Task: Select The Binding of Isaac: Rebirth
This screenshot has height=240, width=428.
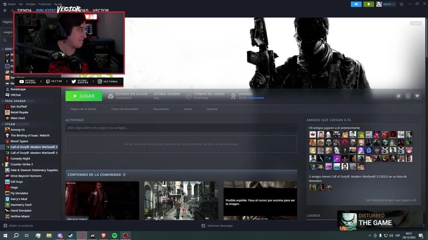Action: click(30, 135)
